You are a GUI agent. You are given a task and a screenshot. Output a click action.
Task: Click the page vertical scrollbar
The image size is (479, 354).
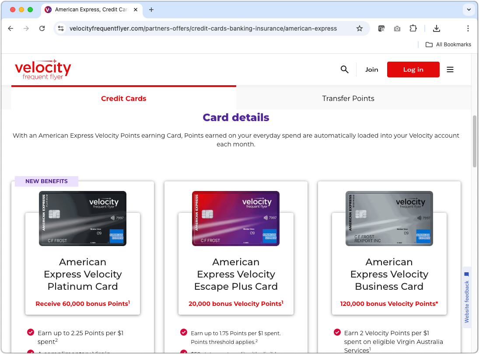475,141
